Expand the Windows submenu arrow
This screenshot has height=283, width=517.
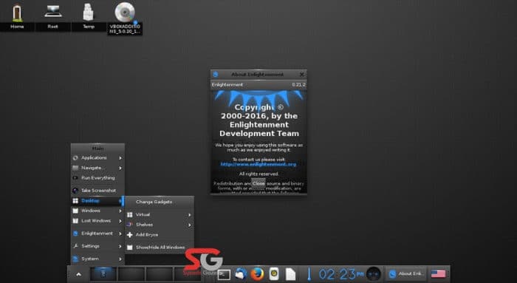[x=120, y=211]
